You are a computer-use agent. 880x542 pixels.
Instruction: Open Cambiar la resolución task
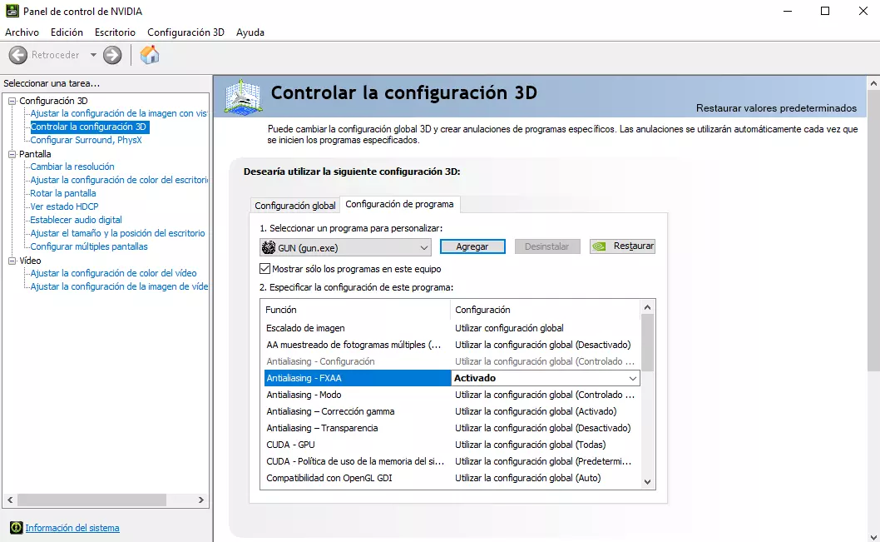pos(72,167)
